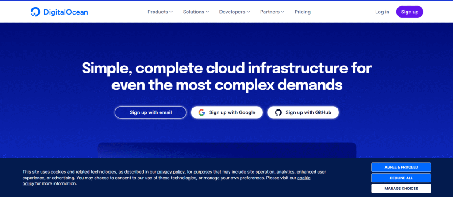Click the DigitalOcean wordmark text
Viewport: 453px width, 197px height.
(65, 12)
